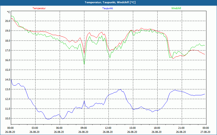Click the "21:00" time axis label
This screenshot has height=135, width=217.
pyautogui.click(x=181, y=128)
